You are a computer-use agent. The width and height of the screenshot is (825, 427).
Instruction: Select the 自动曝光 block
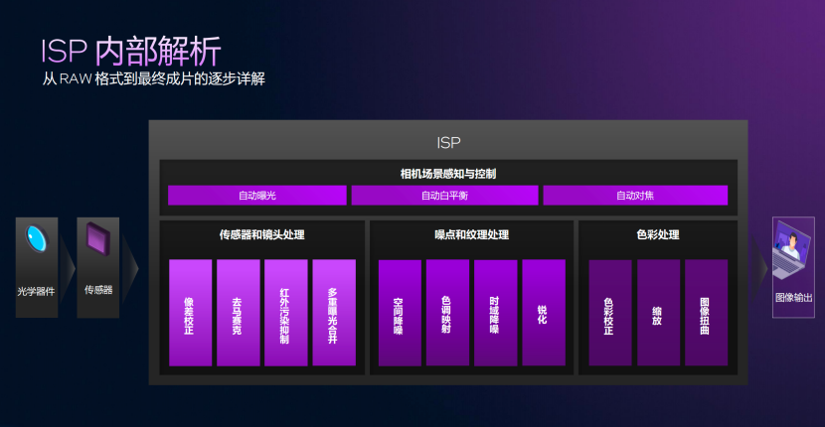256,196
